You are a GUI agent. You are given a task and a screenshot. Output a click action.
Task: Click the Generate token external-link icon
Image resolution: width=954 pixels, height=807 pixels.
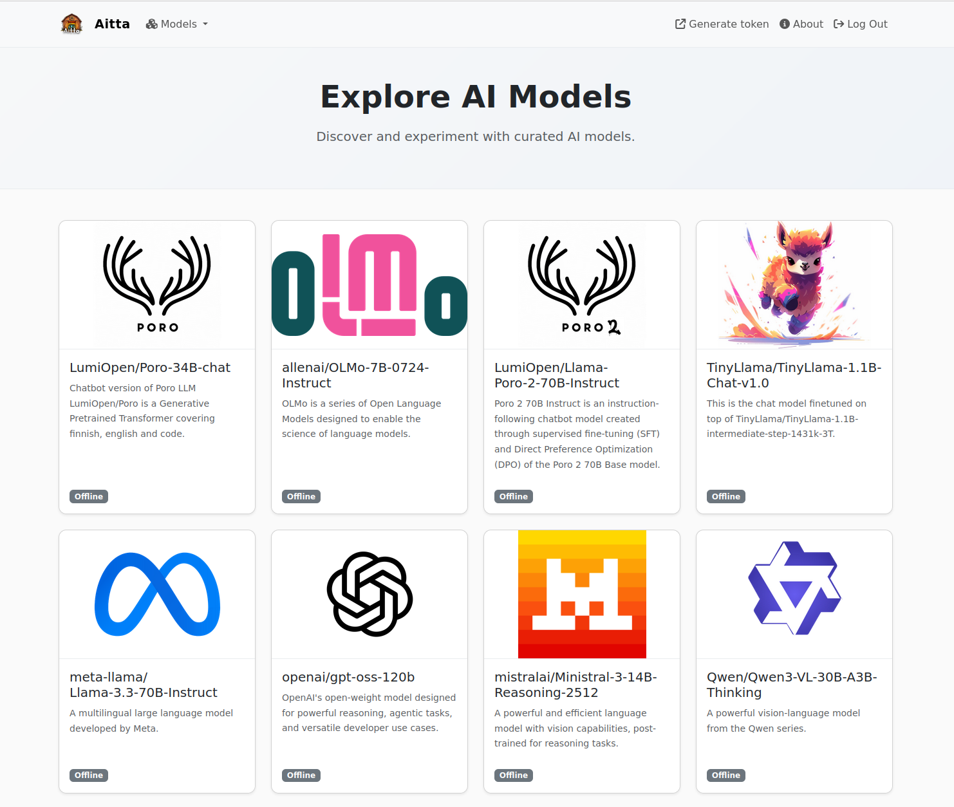[680, 24]
